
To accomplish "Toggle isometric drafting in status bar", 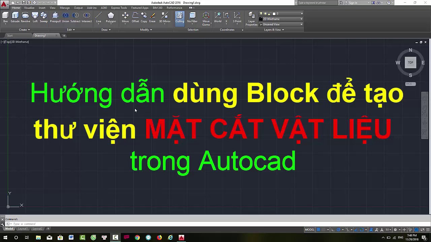I will click(x=348, y=230).
